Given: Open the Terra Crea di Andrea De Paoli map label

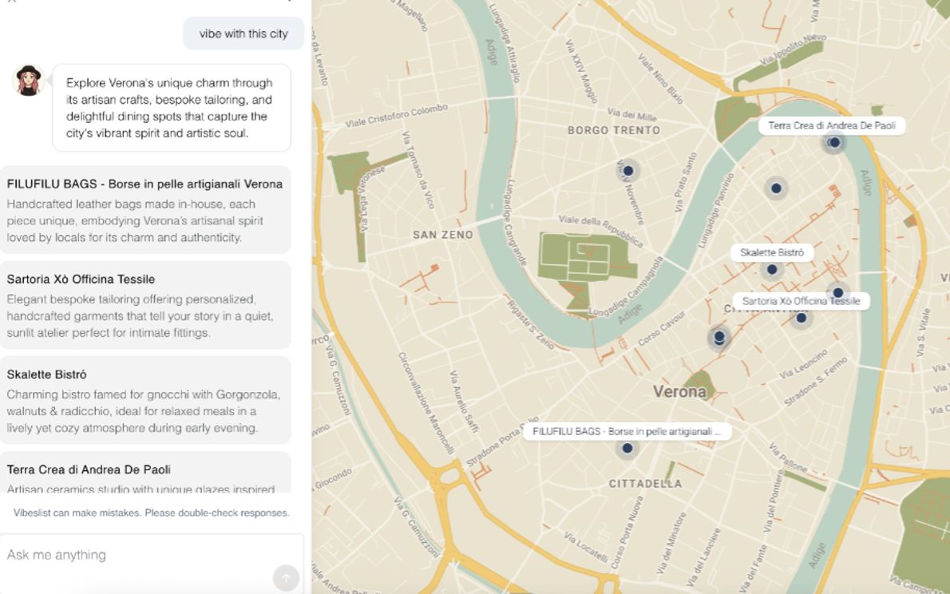Looking at the screenshot, I should coord(831,125).
